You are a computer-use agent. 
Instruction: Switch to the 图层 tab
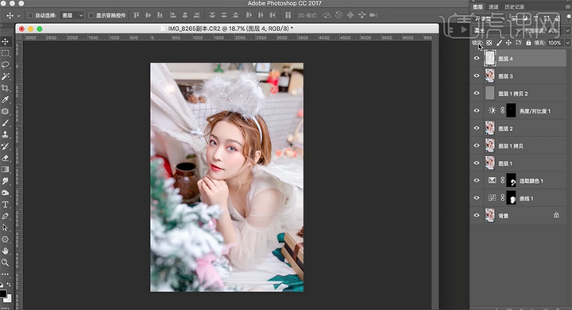477,7
